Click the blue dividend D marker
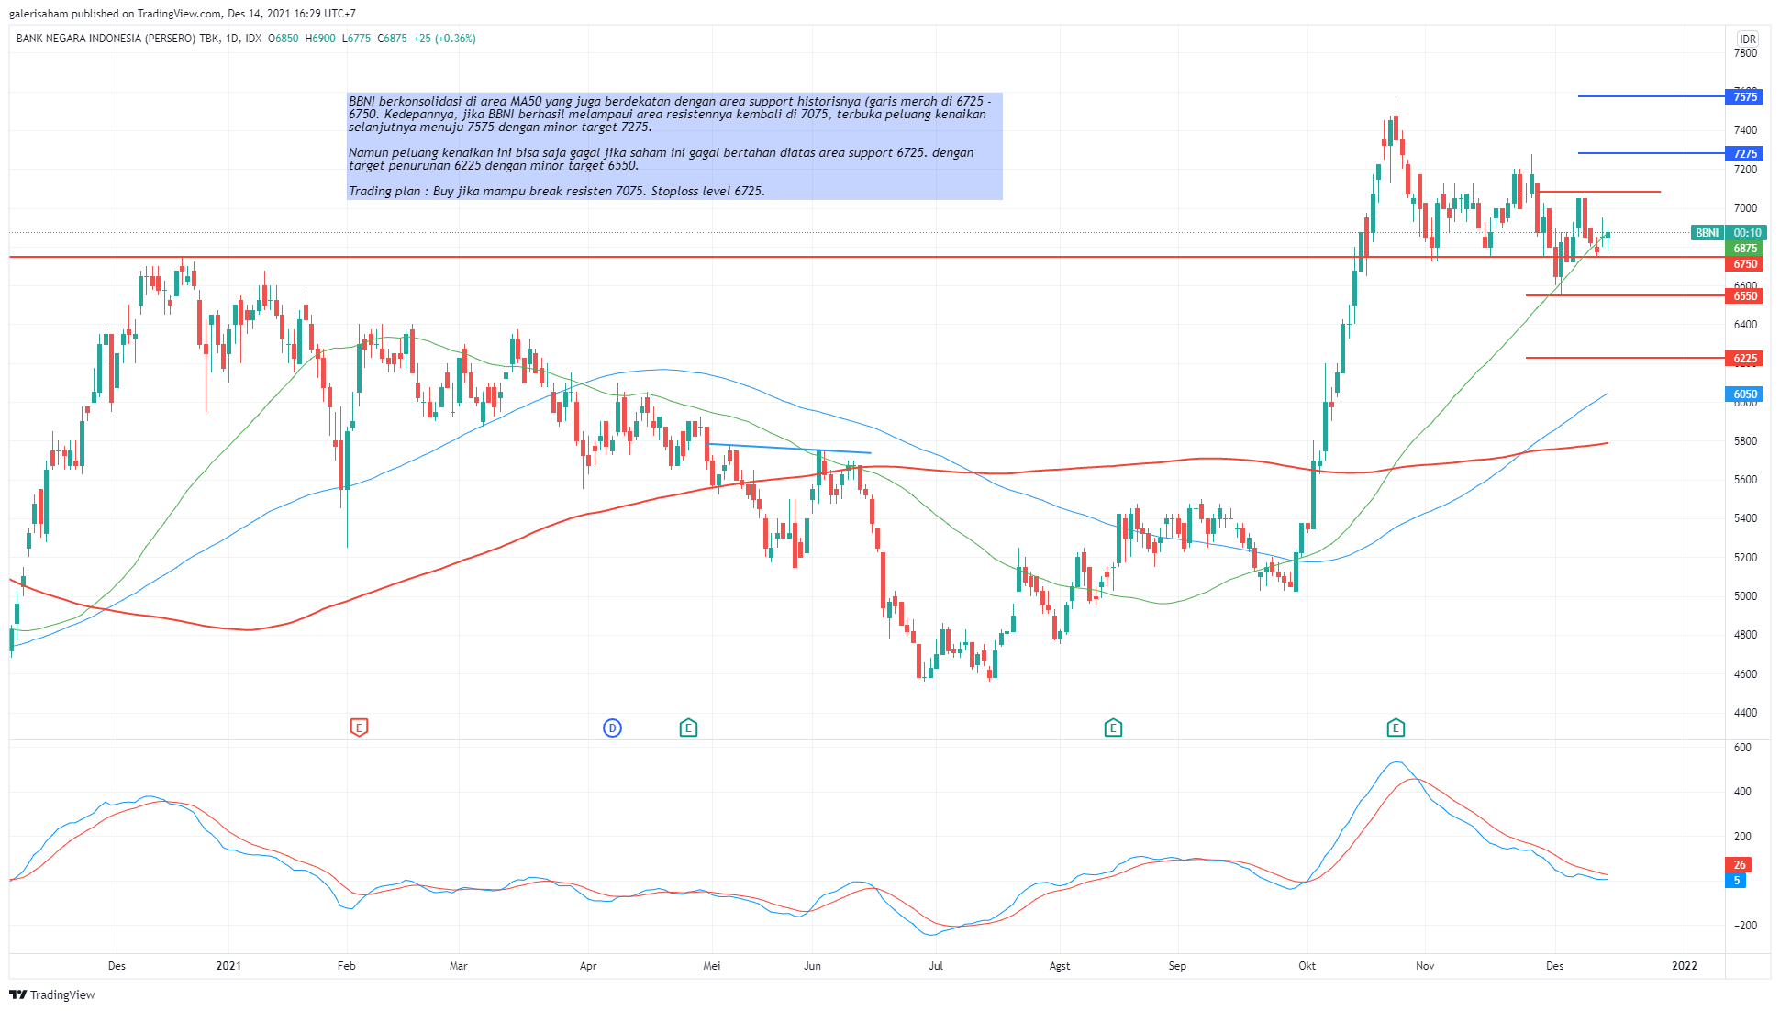 point(612,728)
